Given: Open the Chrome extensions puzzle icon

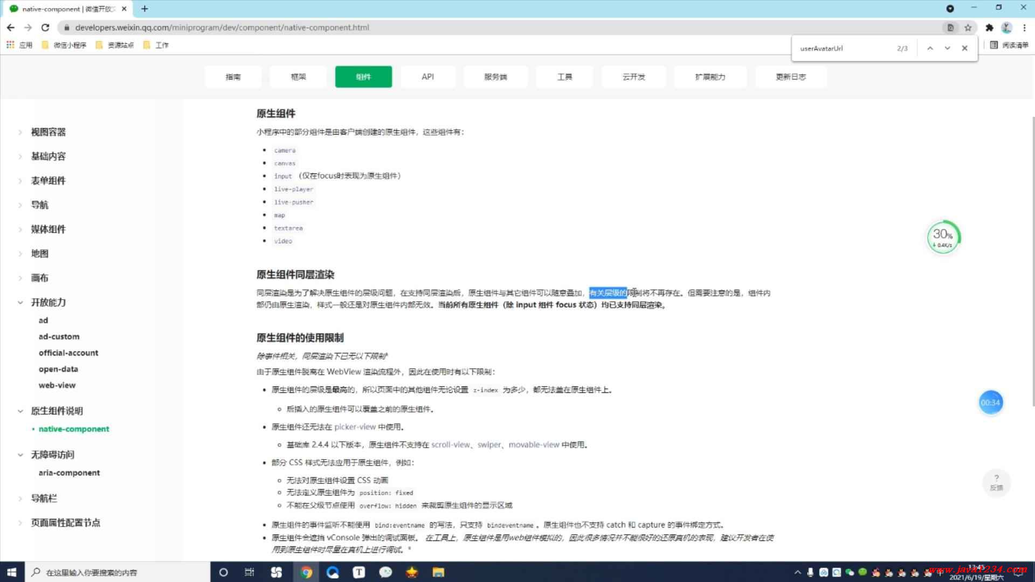Looking at the screenshot, I should point(989,27).
